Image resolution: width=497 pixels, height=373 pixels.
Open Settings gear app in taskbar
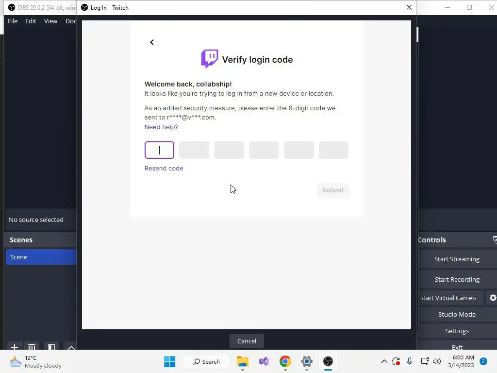307,361
